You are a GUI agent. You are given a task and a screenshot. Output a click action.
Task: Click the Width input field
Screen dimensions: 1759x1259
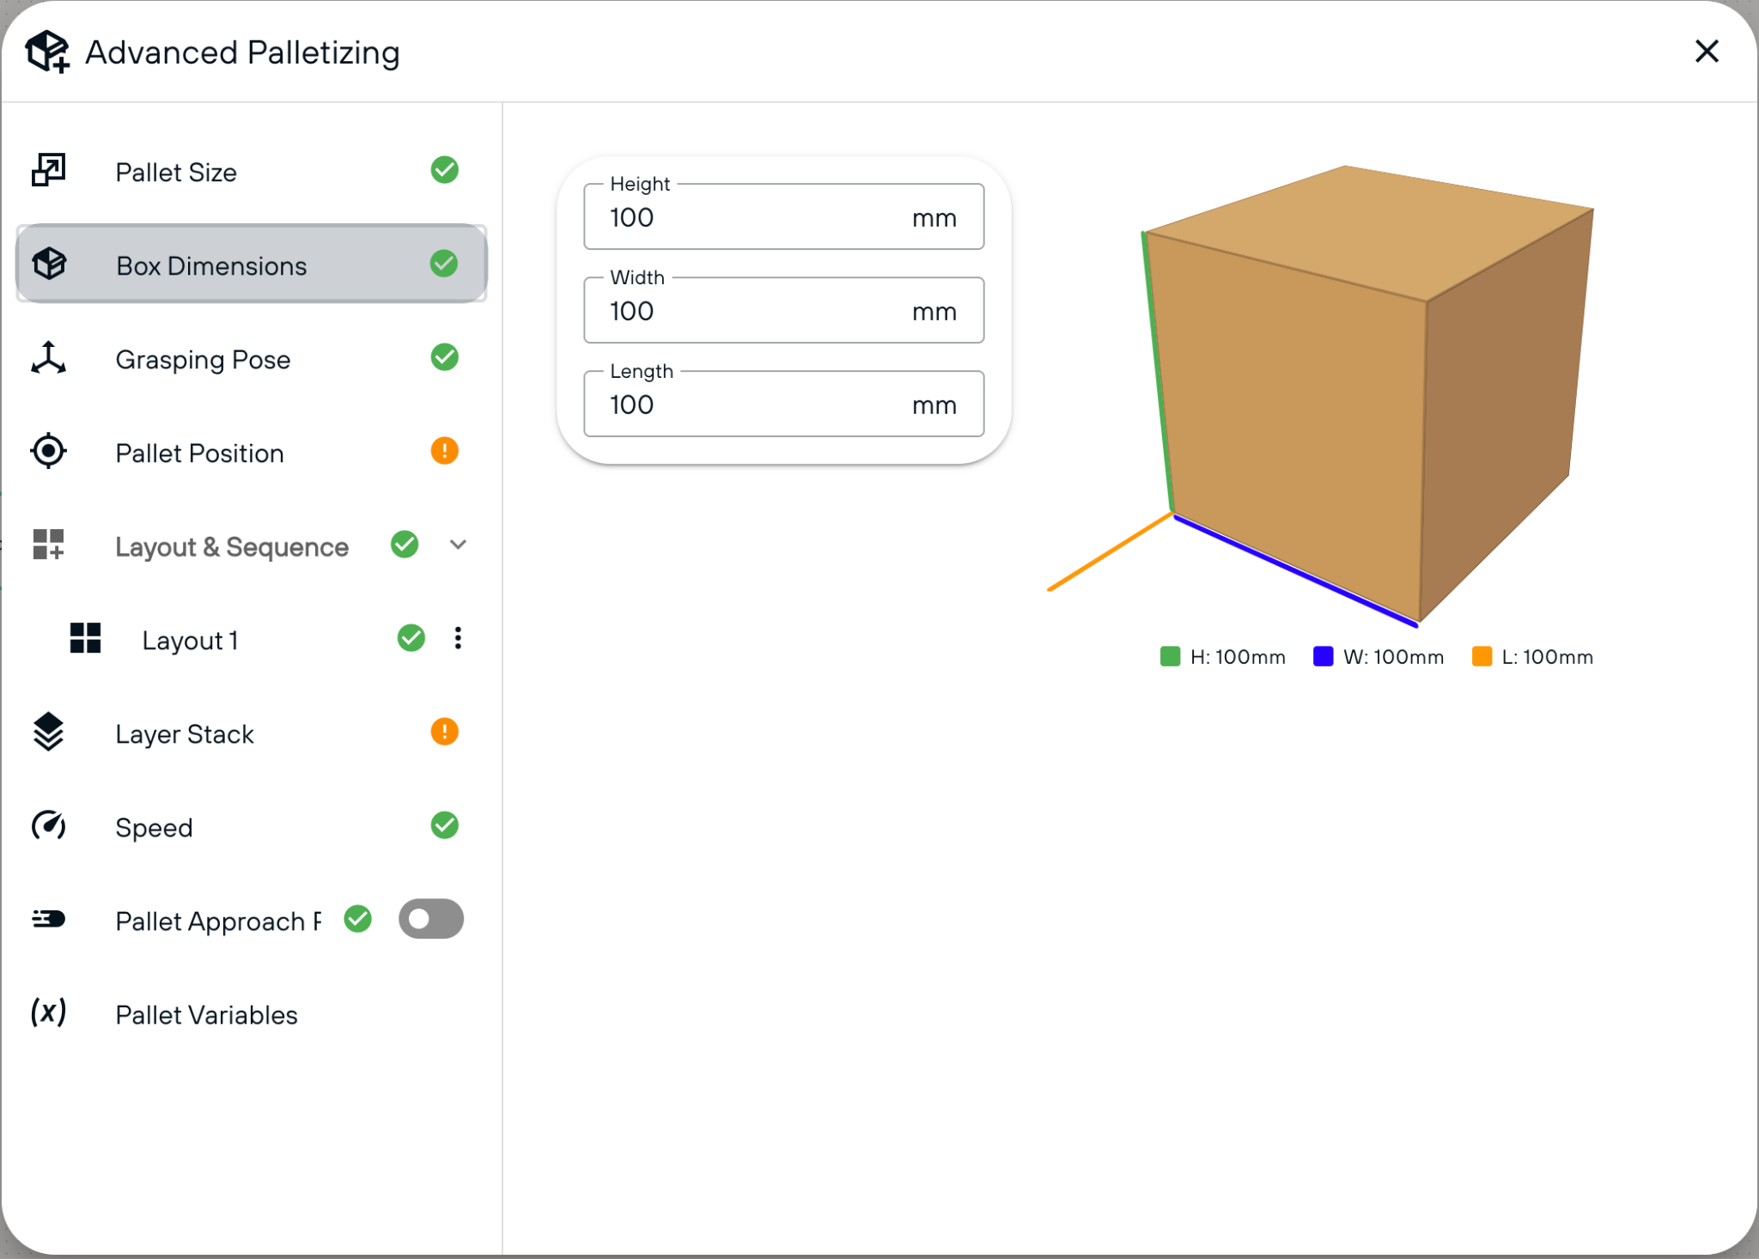coord(783,310)
